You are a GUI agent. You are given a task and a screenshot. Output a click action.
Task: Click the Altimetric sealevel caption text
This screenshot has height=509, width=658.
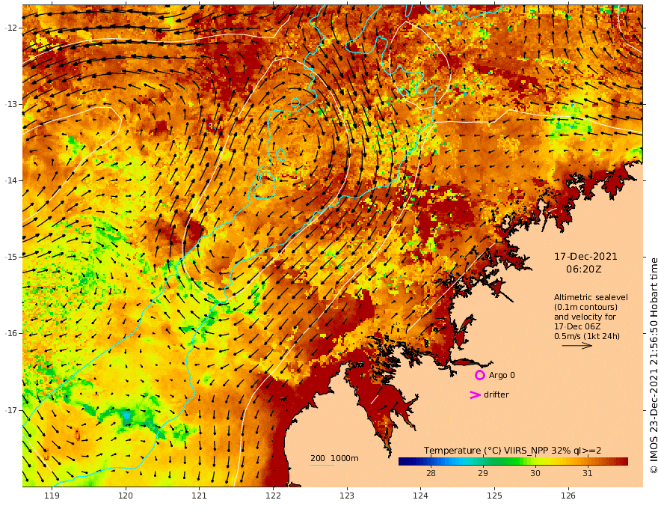click(x=591, y=297)
